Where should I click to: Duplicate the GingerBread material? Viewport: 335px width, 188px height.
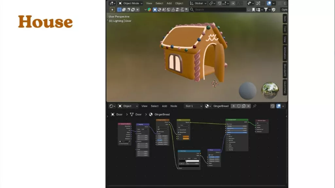tap(244, 106)
